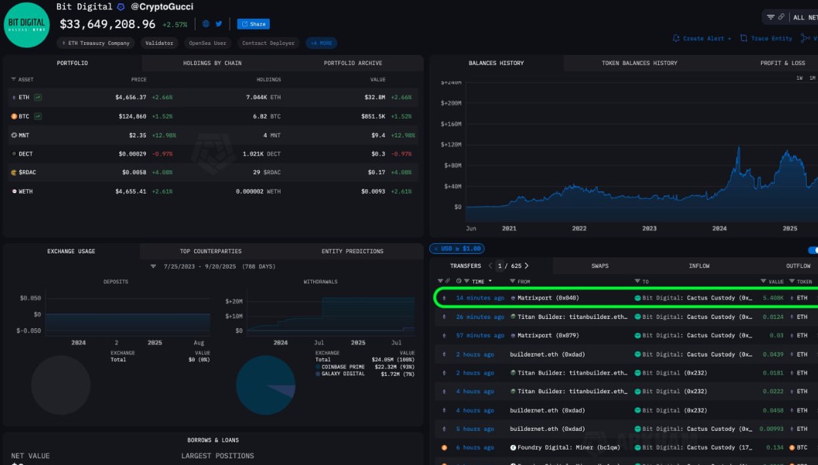Click the verified badge next to Bit Digital
Viewport: 818px width, 465px height.
(120, 7)
